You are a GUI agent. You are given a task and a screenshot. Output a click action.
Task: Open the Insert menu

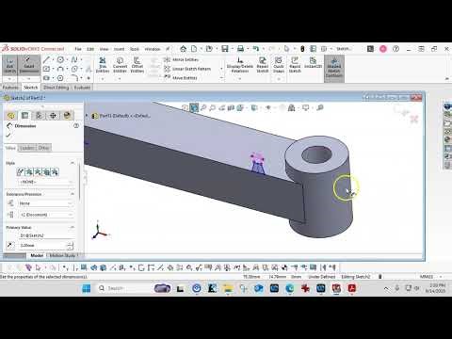coord(119,49)
